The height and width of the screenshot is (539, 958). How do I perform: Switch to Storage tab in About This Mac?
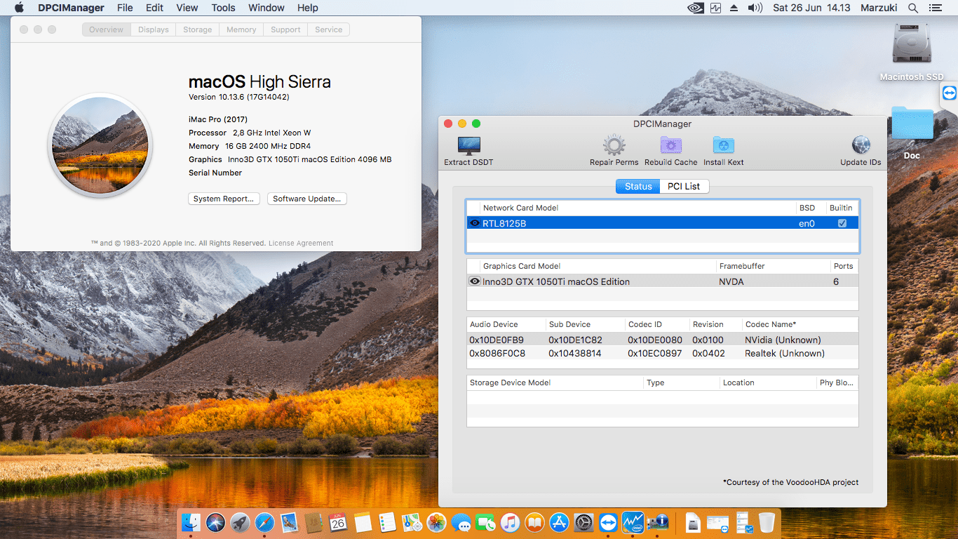click(x=198, y=29)
